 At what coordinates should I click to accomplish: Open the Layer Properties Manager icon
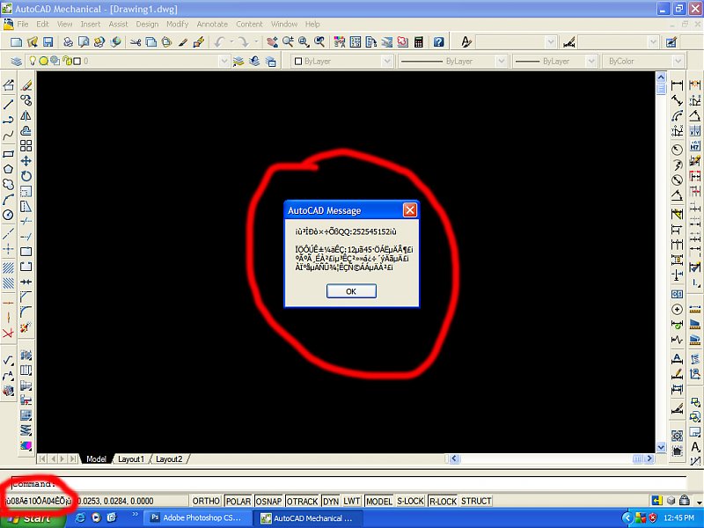[16, 61]
